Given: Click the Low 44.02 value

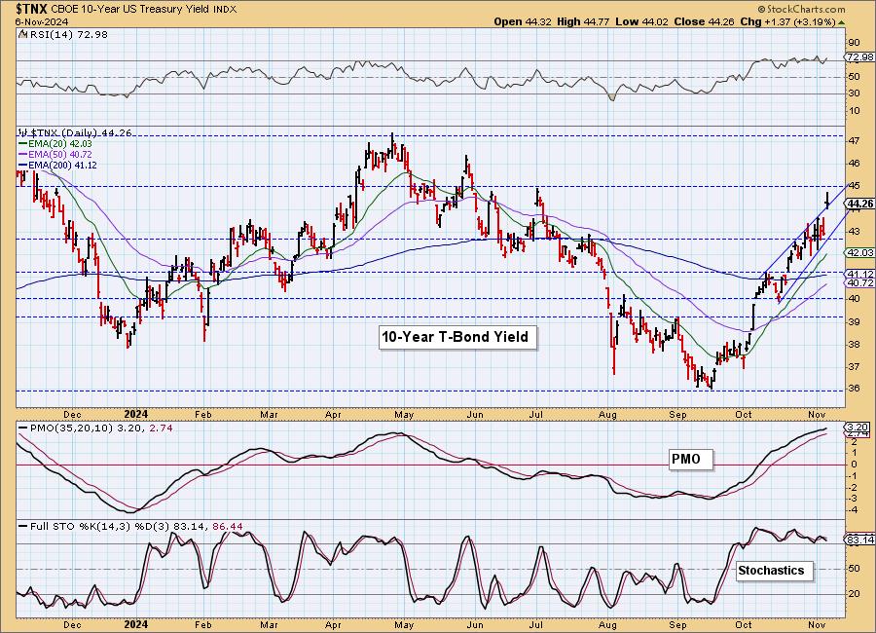Looking at the screenshot, I should tap(641, 21).
